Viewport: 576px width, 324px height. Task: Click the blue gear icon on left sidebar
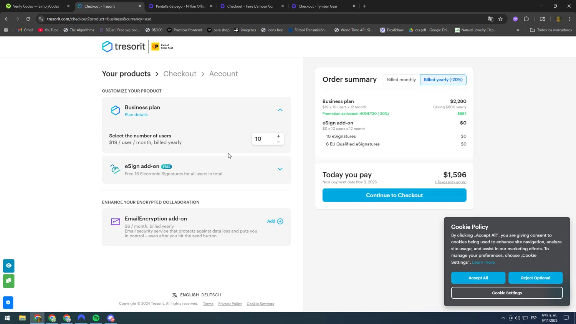tap(8, 303)
